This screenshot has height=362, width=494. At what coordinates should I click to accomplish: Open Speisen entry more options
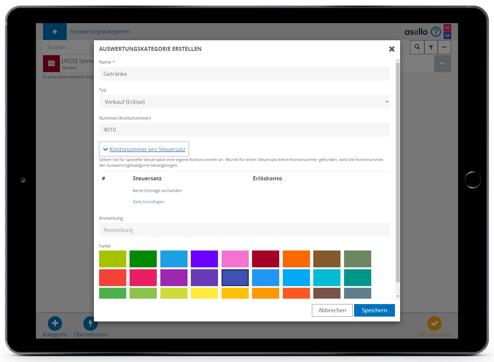(442, 64)
